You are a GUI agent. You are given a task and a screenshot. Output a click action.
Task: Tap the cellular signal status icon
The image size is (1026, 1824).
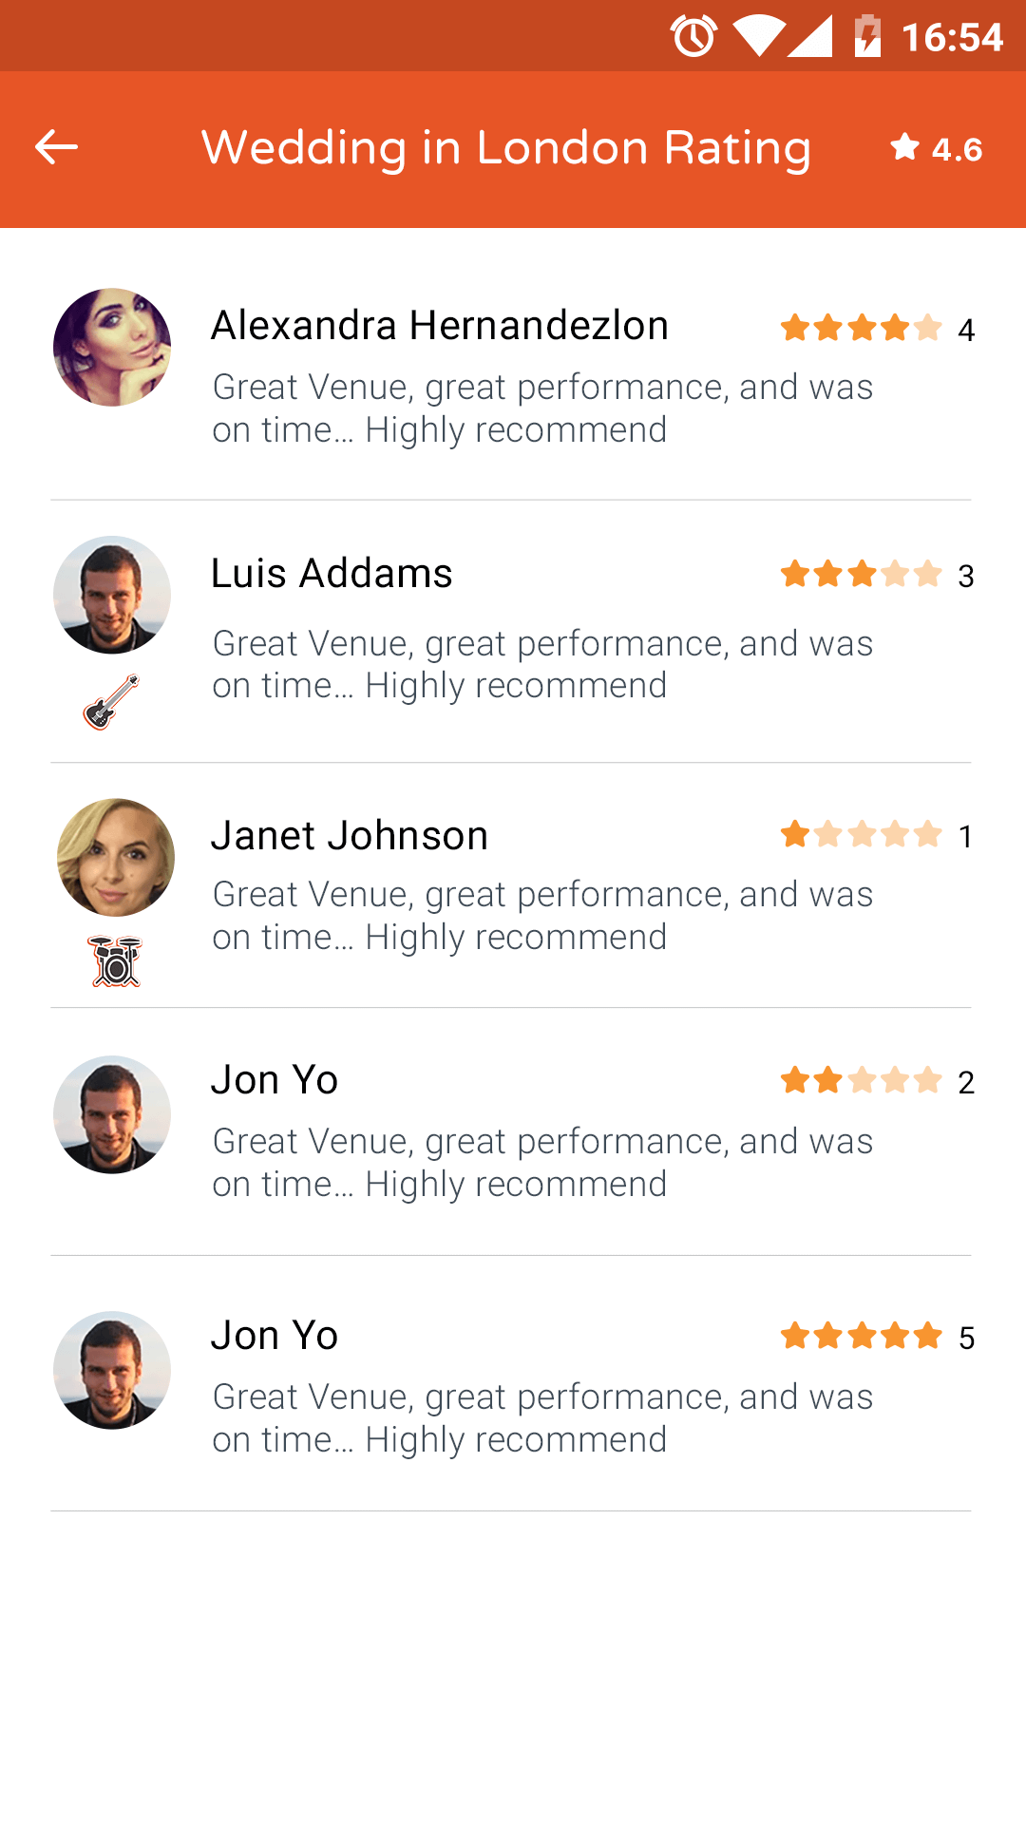tap(809, 37)
